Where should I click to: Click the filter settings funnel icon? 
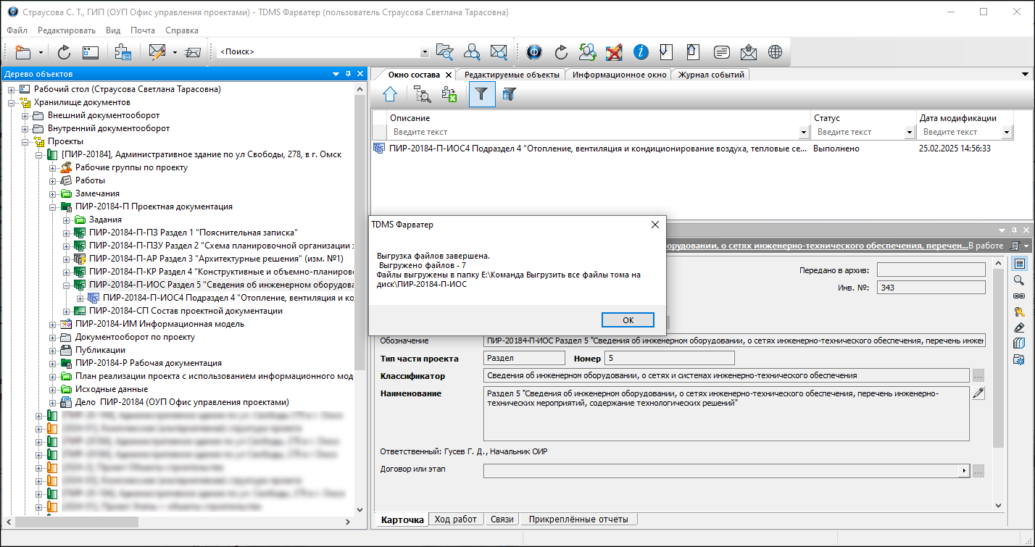(x=510, y=93)
